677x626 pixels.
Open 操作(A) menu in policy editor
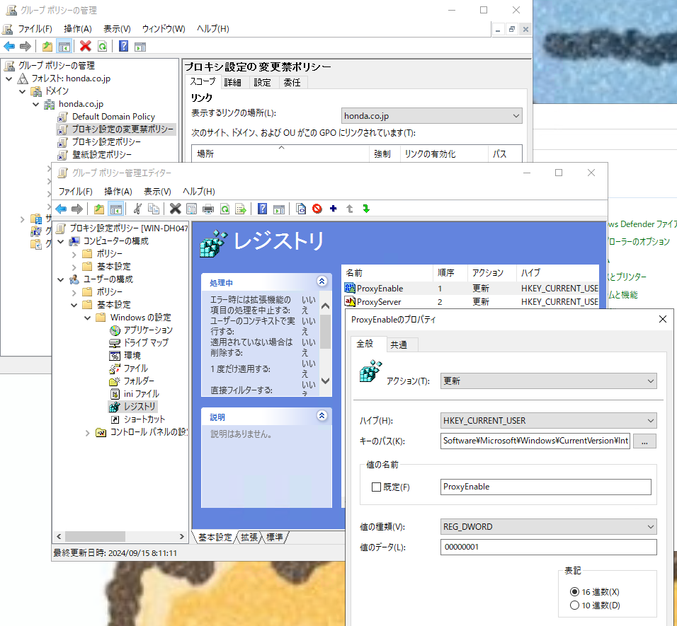(118, 192)
